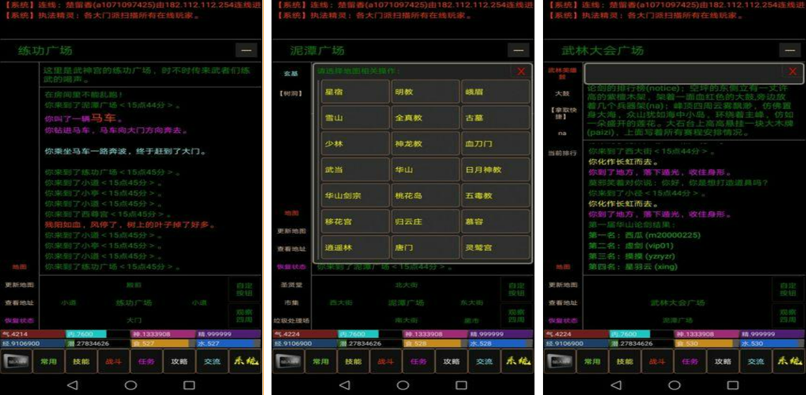Go to 大门 exit on 练功广场 map
Viewport: 806px width, 395px height.
(134, 320)
